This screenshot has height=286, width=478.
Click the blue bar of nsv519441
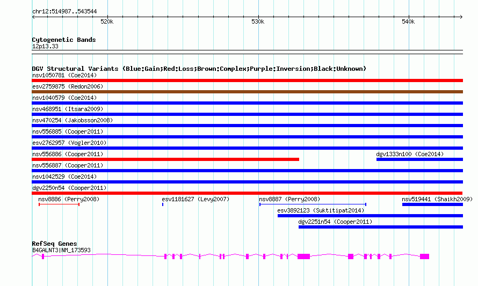click(432, 204)
